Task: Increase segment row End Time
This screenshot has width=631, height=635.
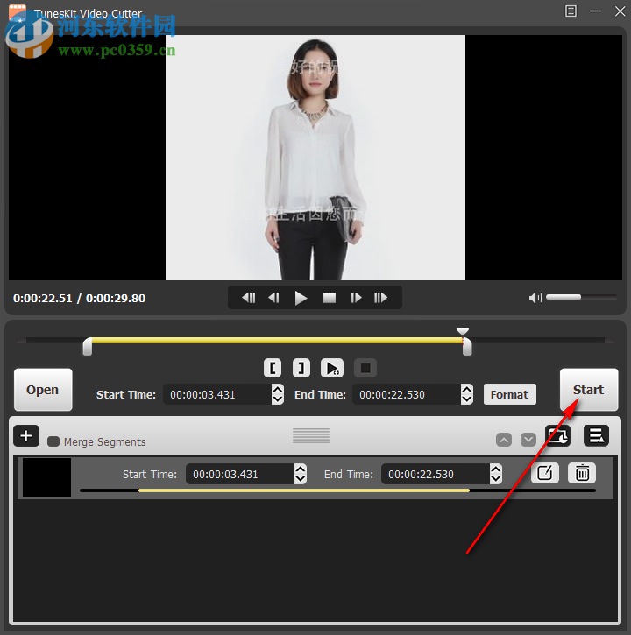Action: coord(496,469)
